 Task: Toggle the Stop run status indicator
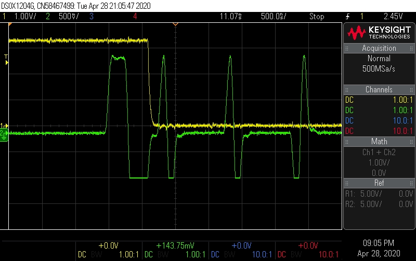[x=317, y=16]
